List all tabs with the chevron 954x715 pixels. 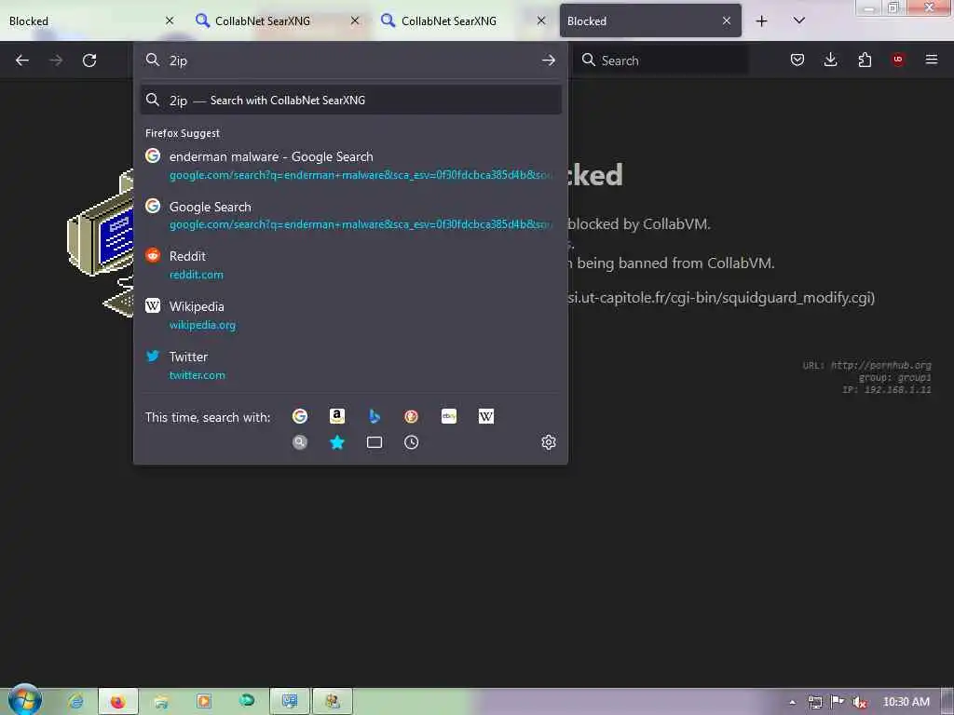[x=798, y=20]
